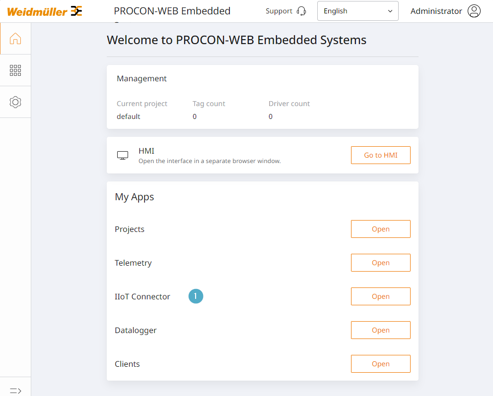493x396 pixels.
Task: Click the default current project value
Action: (128, 116)
